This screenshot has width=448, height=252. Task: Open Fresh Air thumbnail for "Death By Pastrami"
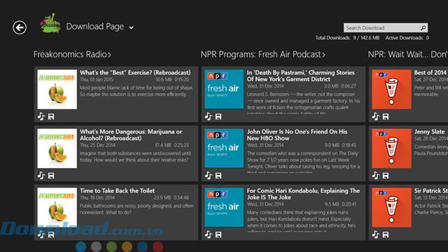(224, 90)
